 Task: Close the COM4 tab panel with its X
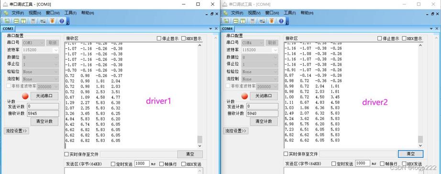(436, 29)
